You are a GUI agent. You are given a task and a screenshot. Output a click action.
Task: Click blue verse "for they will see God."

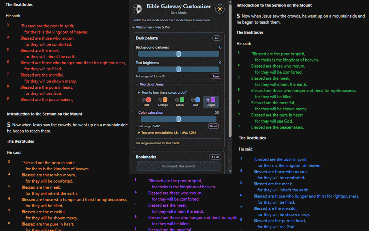coord(276,227)
